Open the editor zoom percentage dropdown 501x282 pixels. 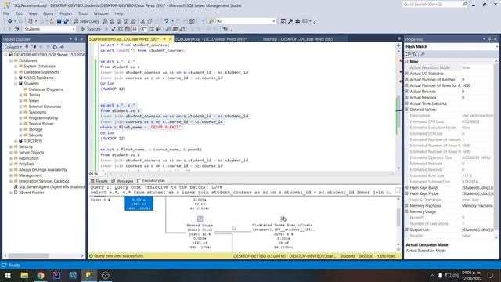[x=106, y=174]
